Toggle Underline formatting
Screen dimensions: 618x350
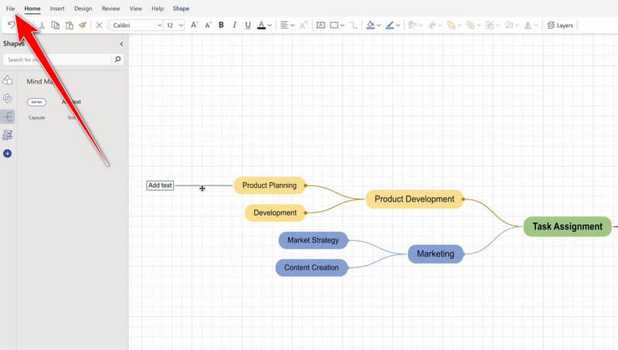pyautogui.click(x=248, y=25)
